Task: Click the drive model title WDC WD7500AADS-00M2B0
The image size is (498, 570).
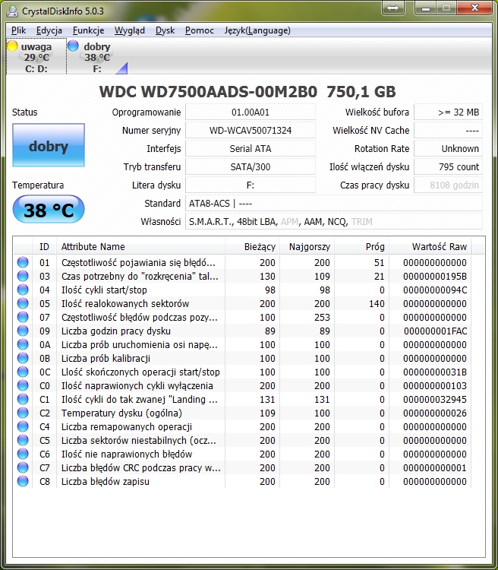Action: click(208, 92)
